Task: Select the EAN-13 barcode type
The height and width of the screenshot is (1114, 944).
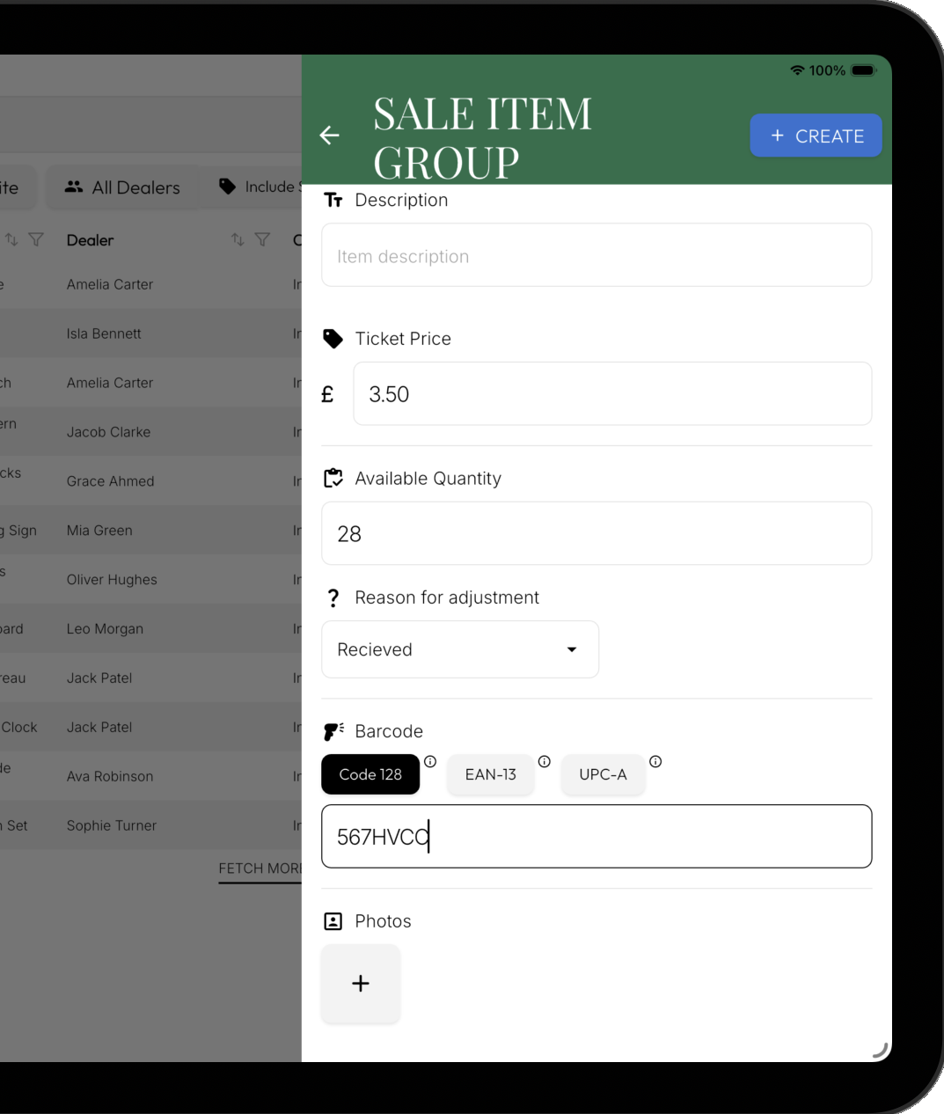Action: coord(490,774)
